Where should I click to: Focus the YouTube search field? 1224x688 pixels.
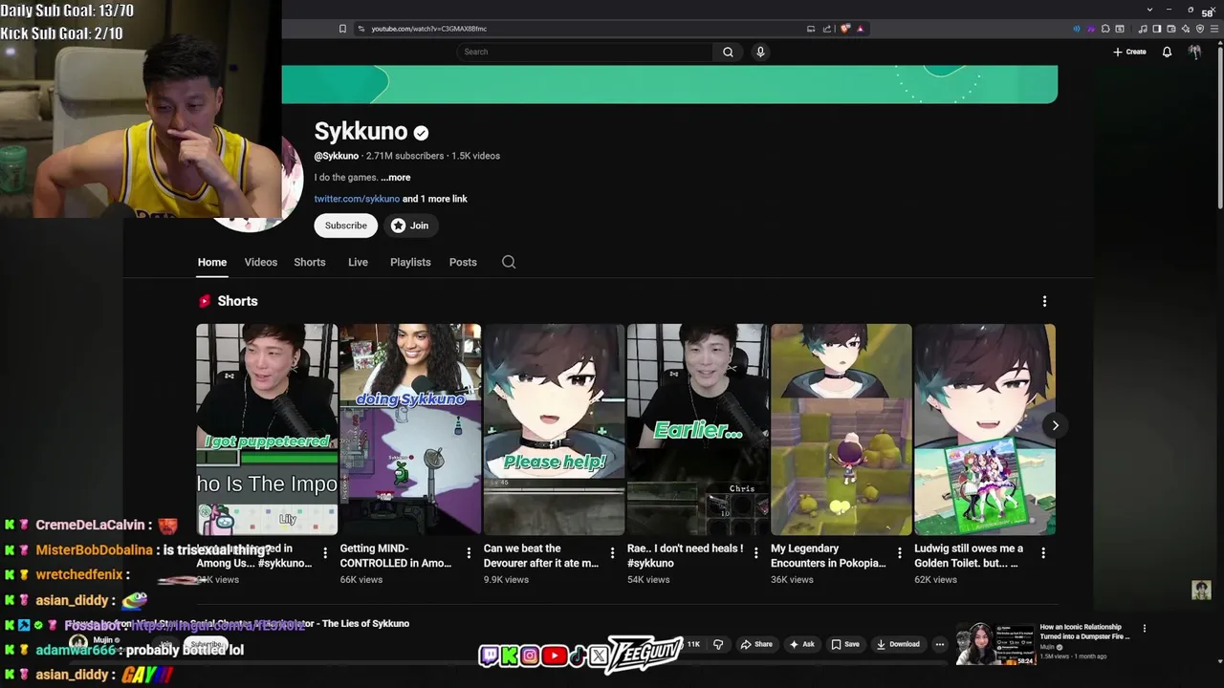[x=585, y=52]
